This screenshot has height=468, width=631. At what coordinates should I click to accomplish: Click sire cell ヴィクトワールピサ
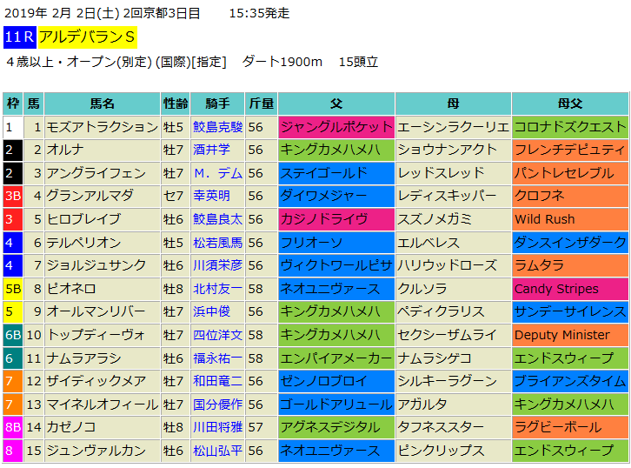(336, 265)
